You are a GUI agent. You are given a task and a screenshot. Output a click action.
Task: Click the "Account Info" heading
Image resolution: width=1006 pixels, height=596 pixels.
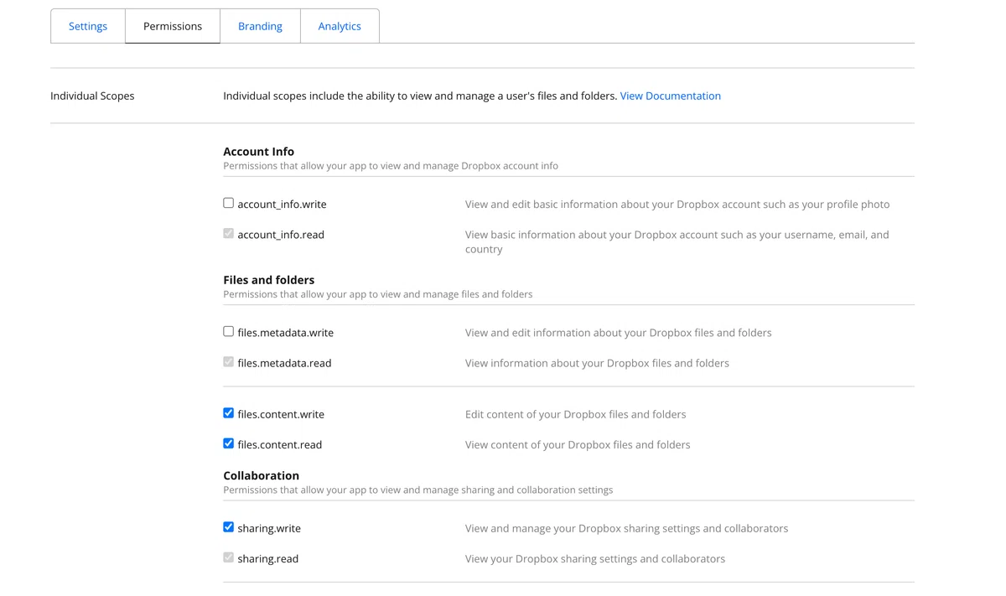(258, 152)
